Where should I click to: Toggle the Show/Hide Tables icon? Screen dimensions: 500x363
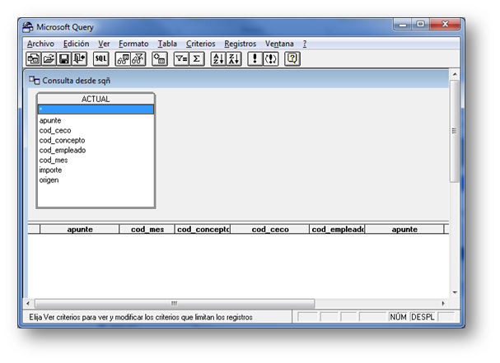(123, 59)
